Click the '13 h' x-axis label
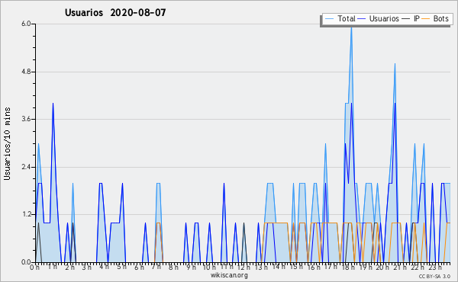The height and width of the screenshot is (282, 458). (261, 267)
